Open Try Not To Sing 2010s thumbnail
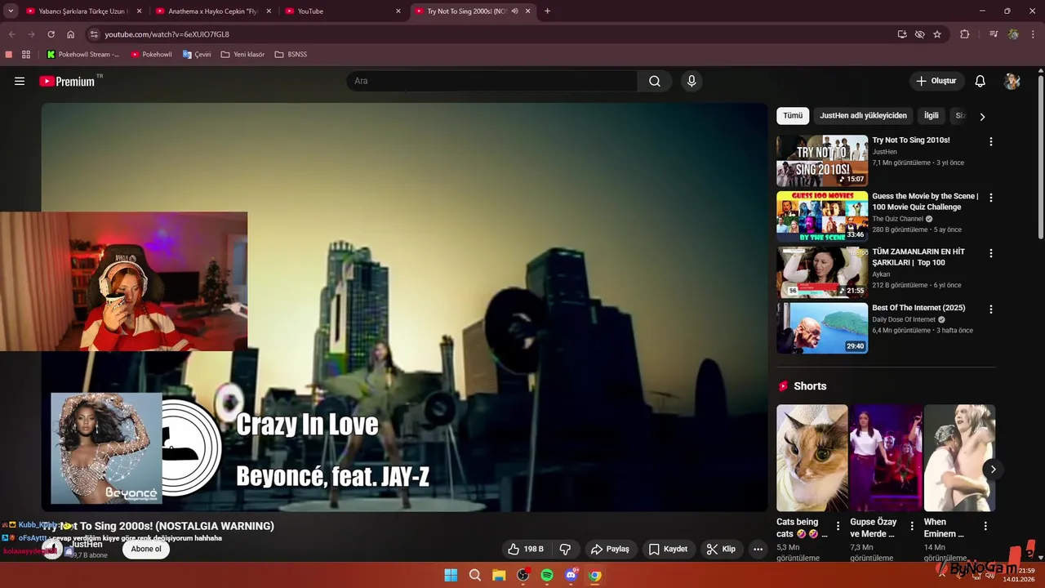This screenshot has height=588, width=1045. pyautogui.click(x=822, y=161)
